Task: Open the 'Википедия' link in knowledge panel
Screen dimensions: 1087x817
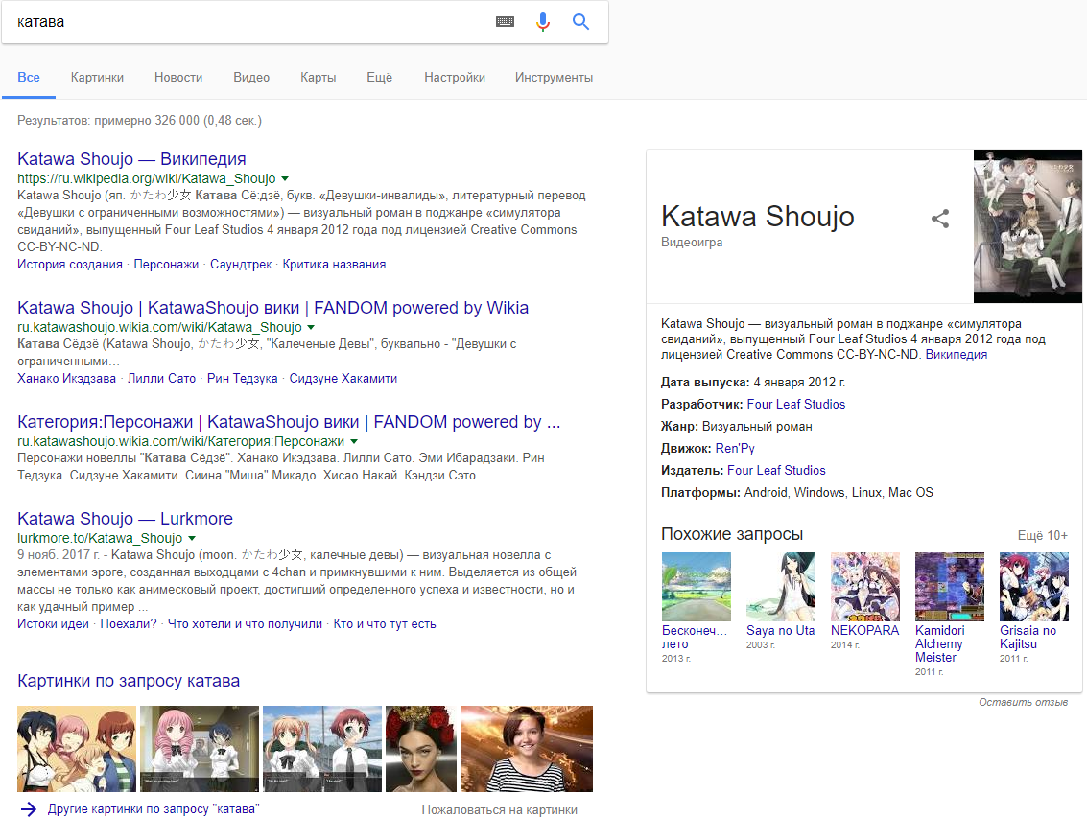Action: (x=956, y=354)
